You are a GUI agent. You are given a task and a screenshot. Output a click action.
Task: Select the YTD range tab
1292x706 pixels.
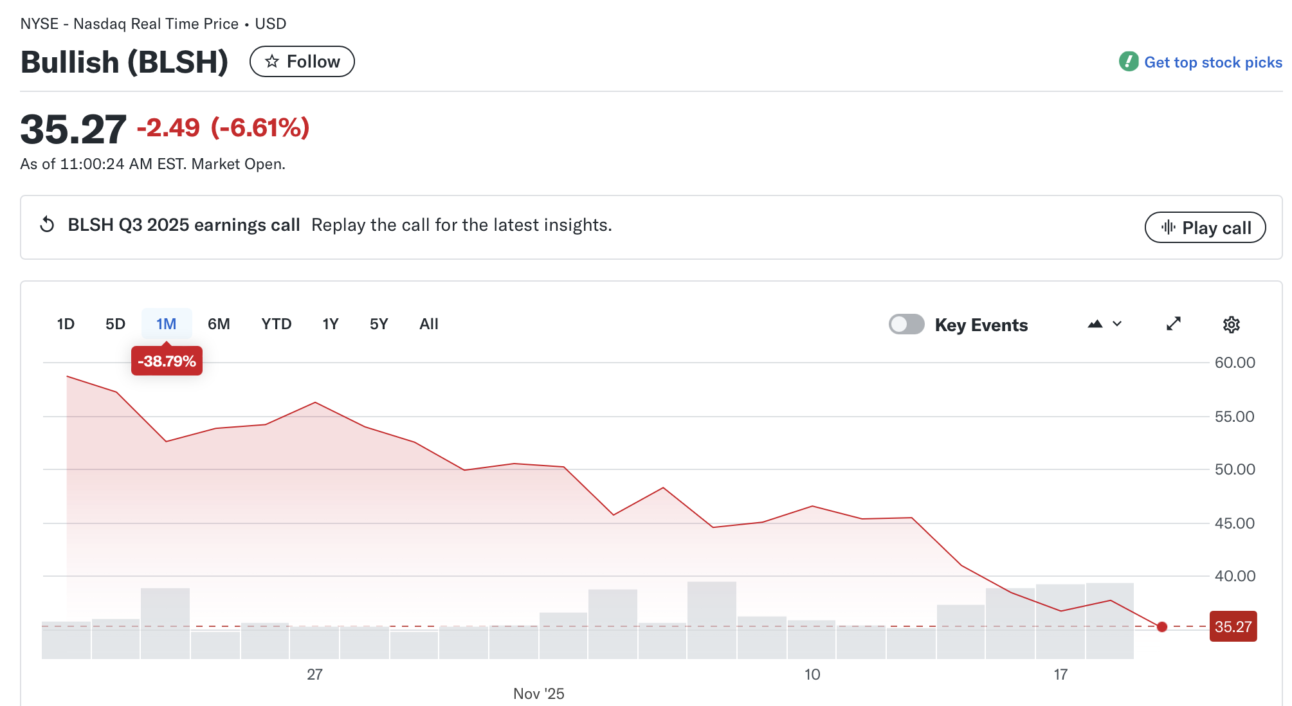[277, 324]
